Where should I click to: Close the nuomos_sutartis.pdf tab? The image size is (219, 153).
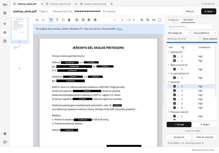[x=76, y=4]
